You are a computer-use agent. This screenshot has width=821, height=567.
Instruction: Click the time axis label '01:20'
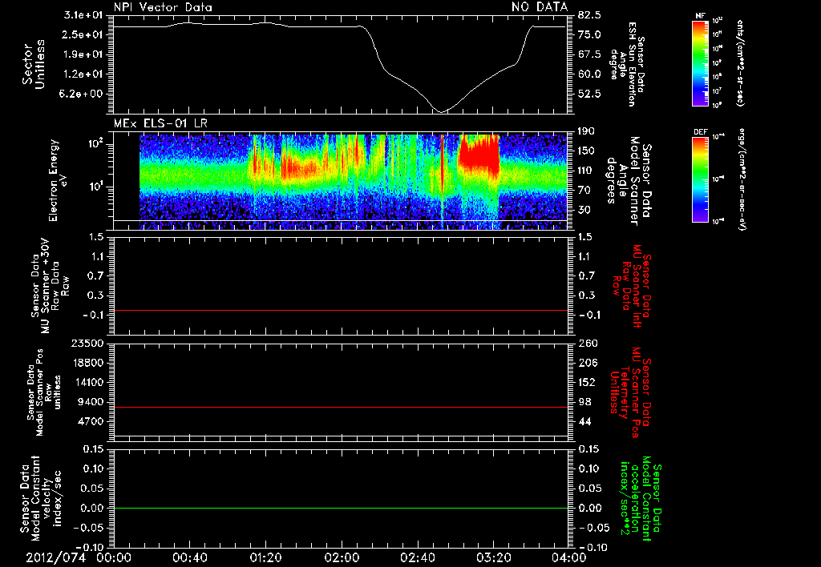[265, 557]
